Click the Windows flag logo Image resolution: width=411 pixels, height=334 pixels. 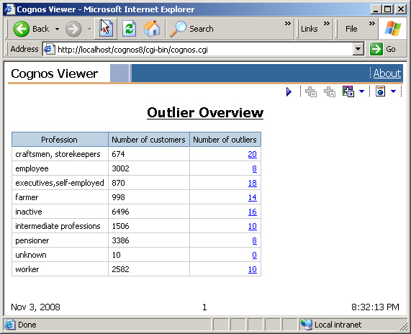click(x=393, y=29)
